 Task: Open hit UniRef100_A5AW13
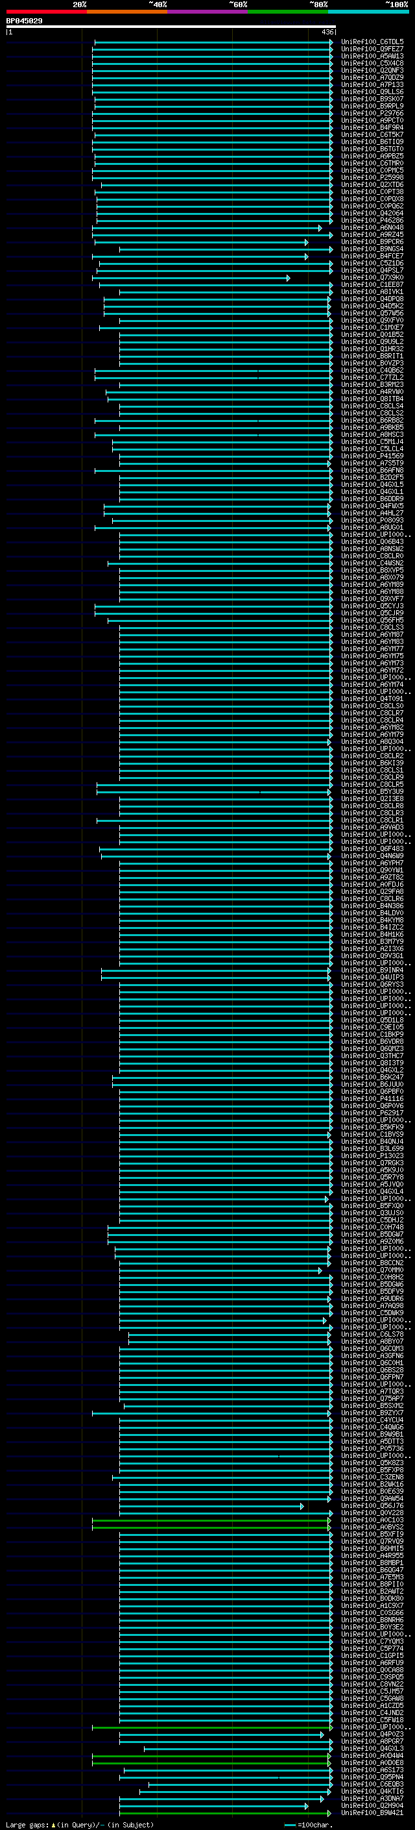(x=372, y=56)
